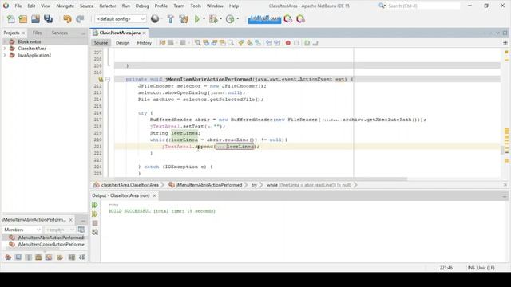Viewport: 511px width, 287px height.
Task: Switch to the Design view tab
Action: point(122,42)
